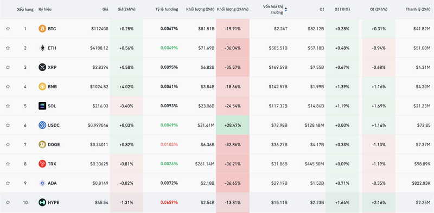This screenshot has height=213, width=434.
Task: Click the Xếp hạng column header
Action: (25, 9)
